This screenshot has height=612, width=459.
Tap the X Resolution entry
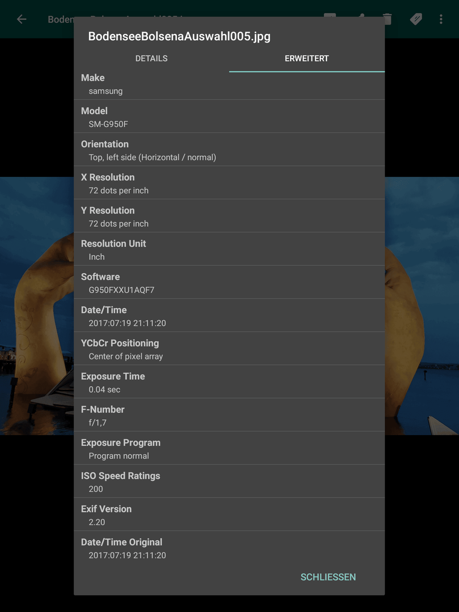coord(229,184)
